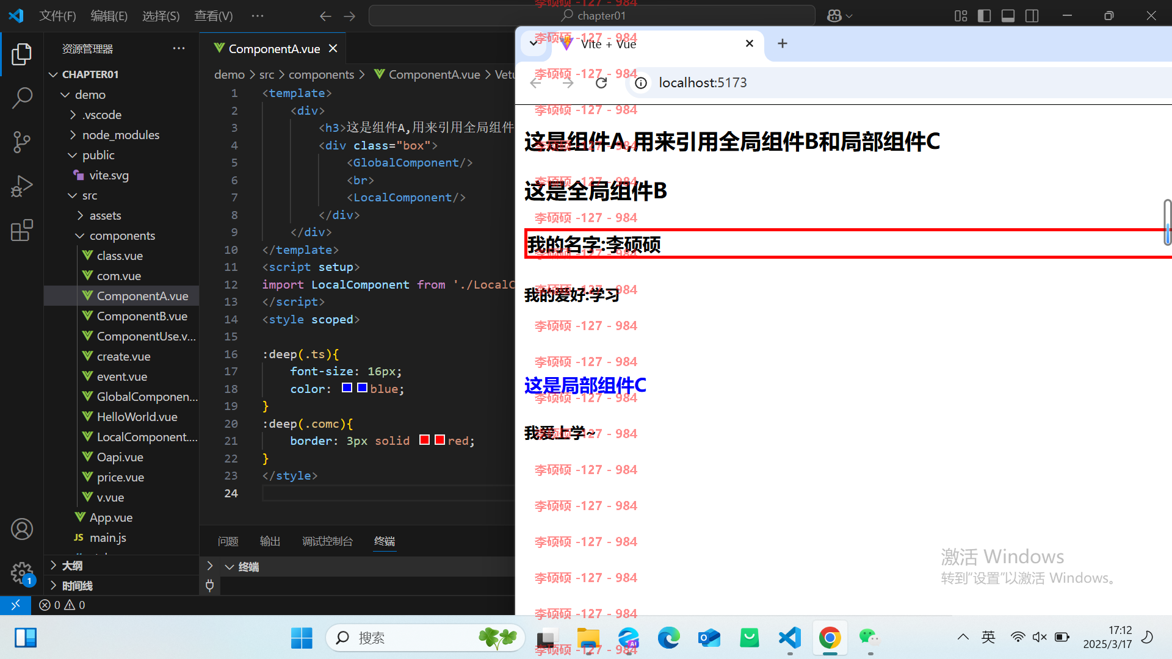Reload the localhost:5173 browser page
This screenshot has height=659, width=1172.
point(601,83)
